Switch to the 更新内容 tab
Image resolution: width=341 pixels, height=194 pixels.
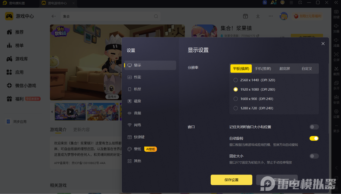81,130
